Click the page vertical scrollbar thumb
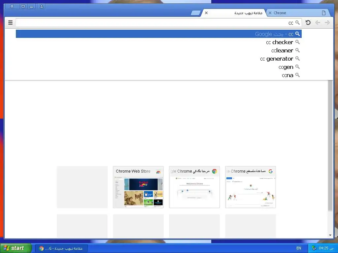 [x=330, y=146]
